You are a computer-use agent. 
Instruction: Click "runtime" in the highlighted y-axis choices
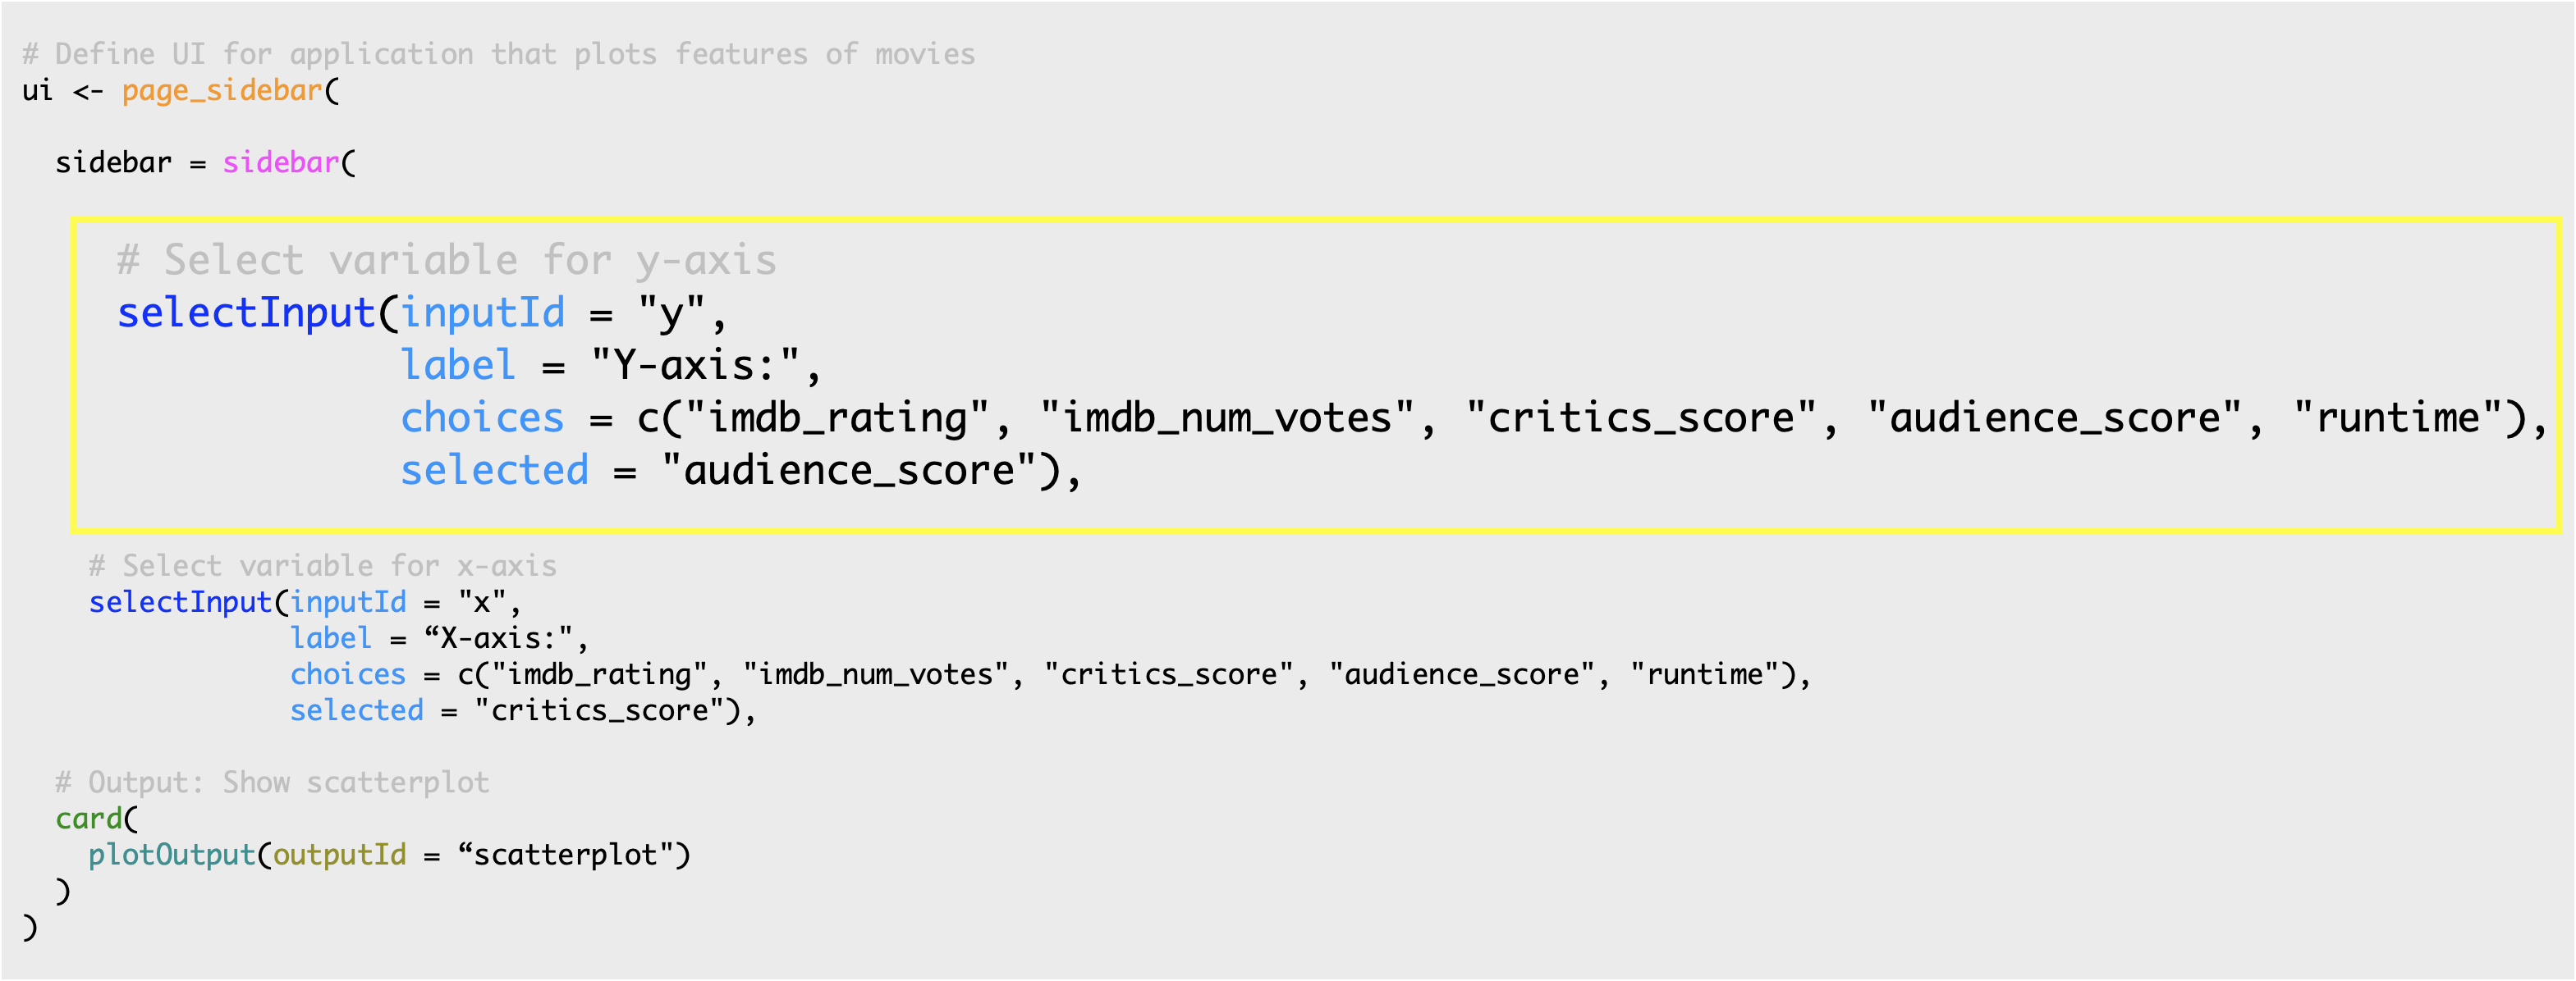click(2398, 417)
